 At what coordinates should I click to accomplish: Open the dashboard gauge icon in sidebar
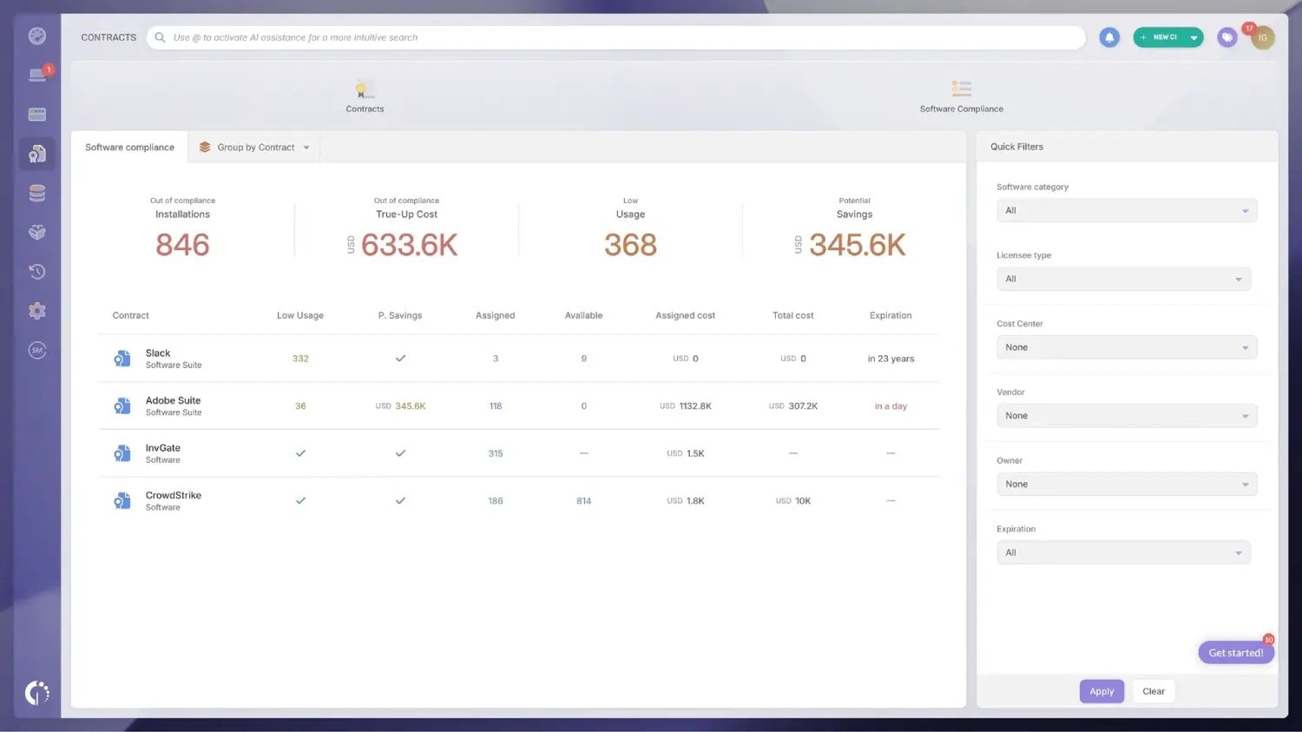36,36
